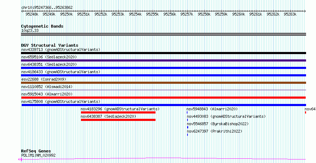Open the nsv6438351 (Sedlazeck2020) label

point(49,64)
